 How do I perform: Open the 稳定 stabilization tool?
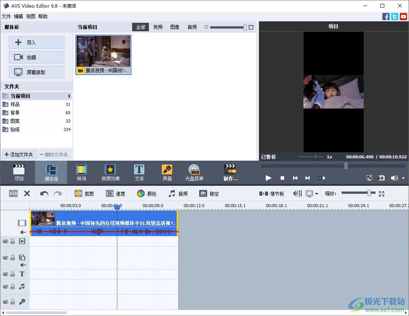[209, 193]
